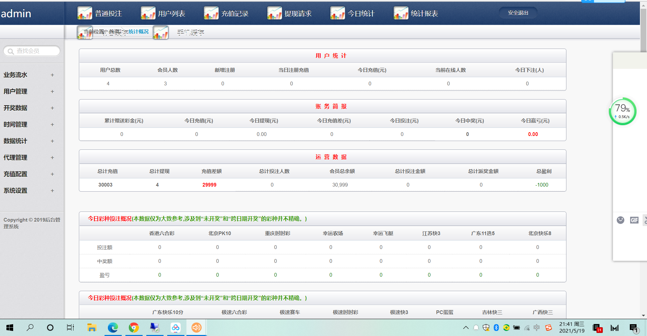Expand the 业务流水 sidebar section
This screenshot has height=336, width=647.
coord(52,75)
